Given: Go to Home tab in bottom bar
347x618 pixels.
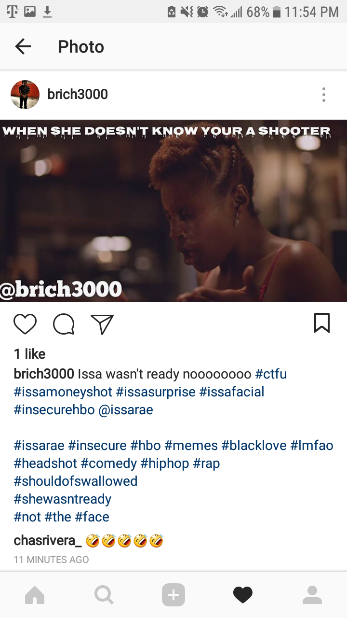Looking at the screenshot, I should 35,595.
